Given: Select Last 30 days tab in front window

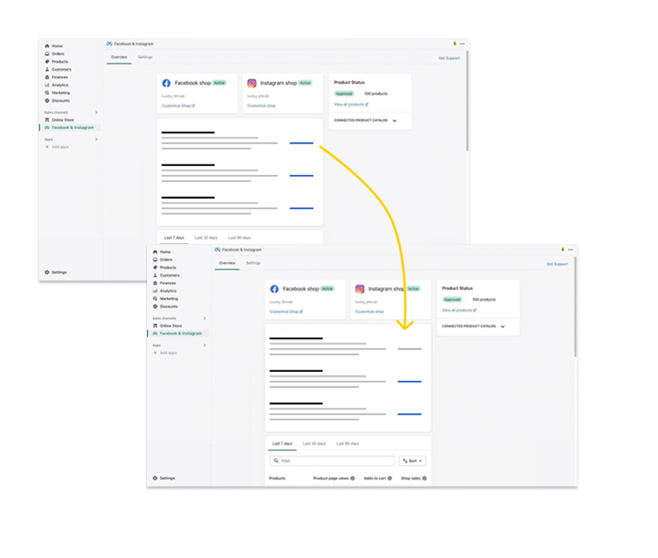Looking at the screenshot, I should 315,444.
